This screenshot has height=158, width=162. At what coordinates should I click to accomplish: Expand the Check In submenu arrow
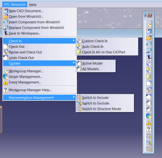tap(74, 40)
